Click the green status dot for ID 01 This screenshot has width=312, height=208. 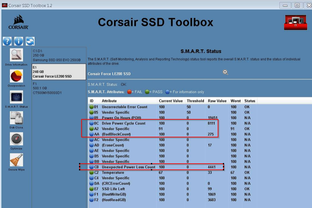point(92,107)
